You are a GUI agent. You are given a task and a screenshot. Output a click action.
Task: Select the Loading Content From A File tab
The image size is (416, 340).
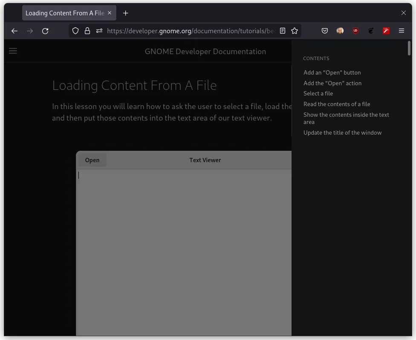64,13
